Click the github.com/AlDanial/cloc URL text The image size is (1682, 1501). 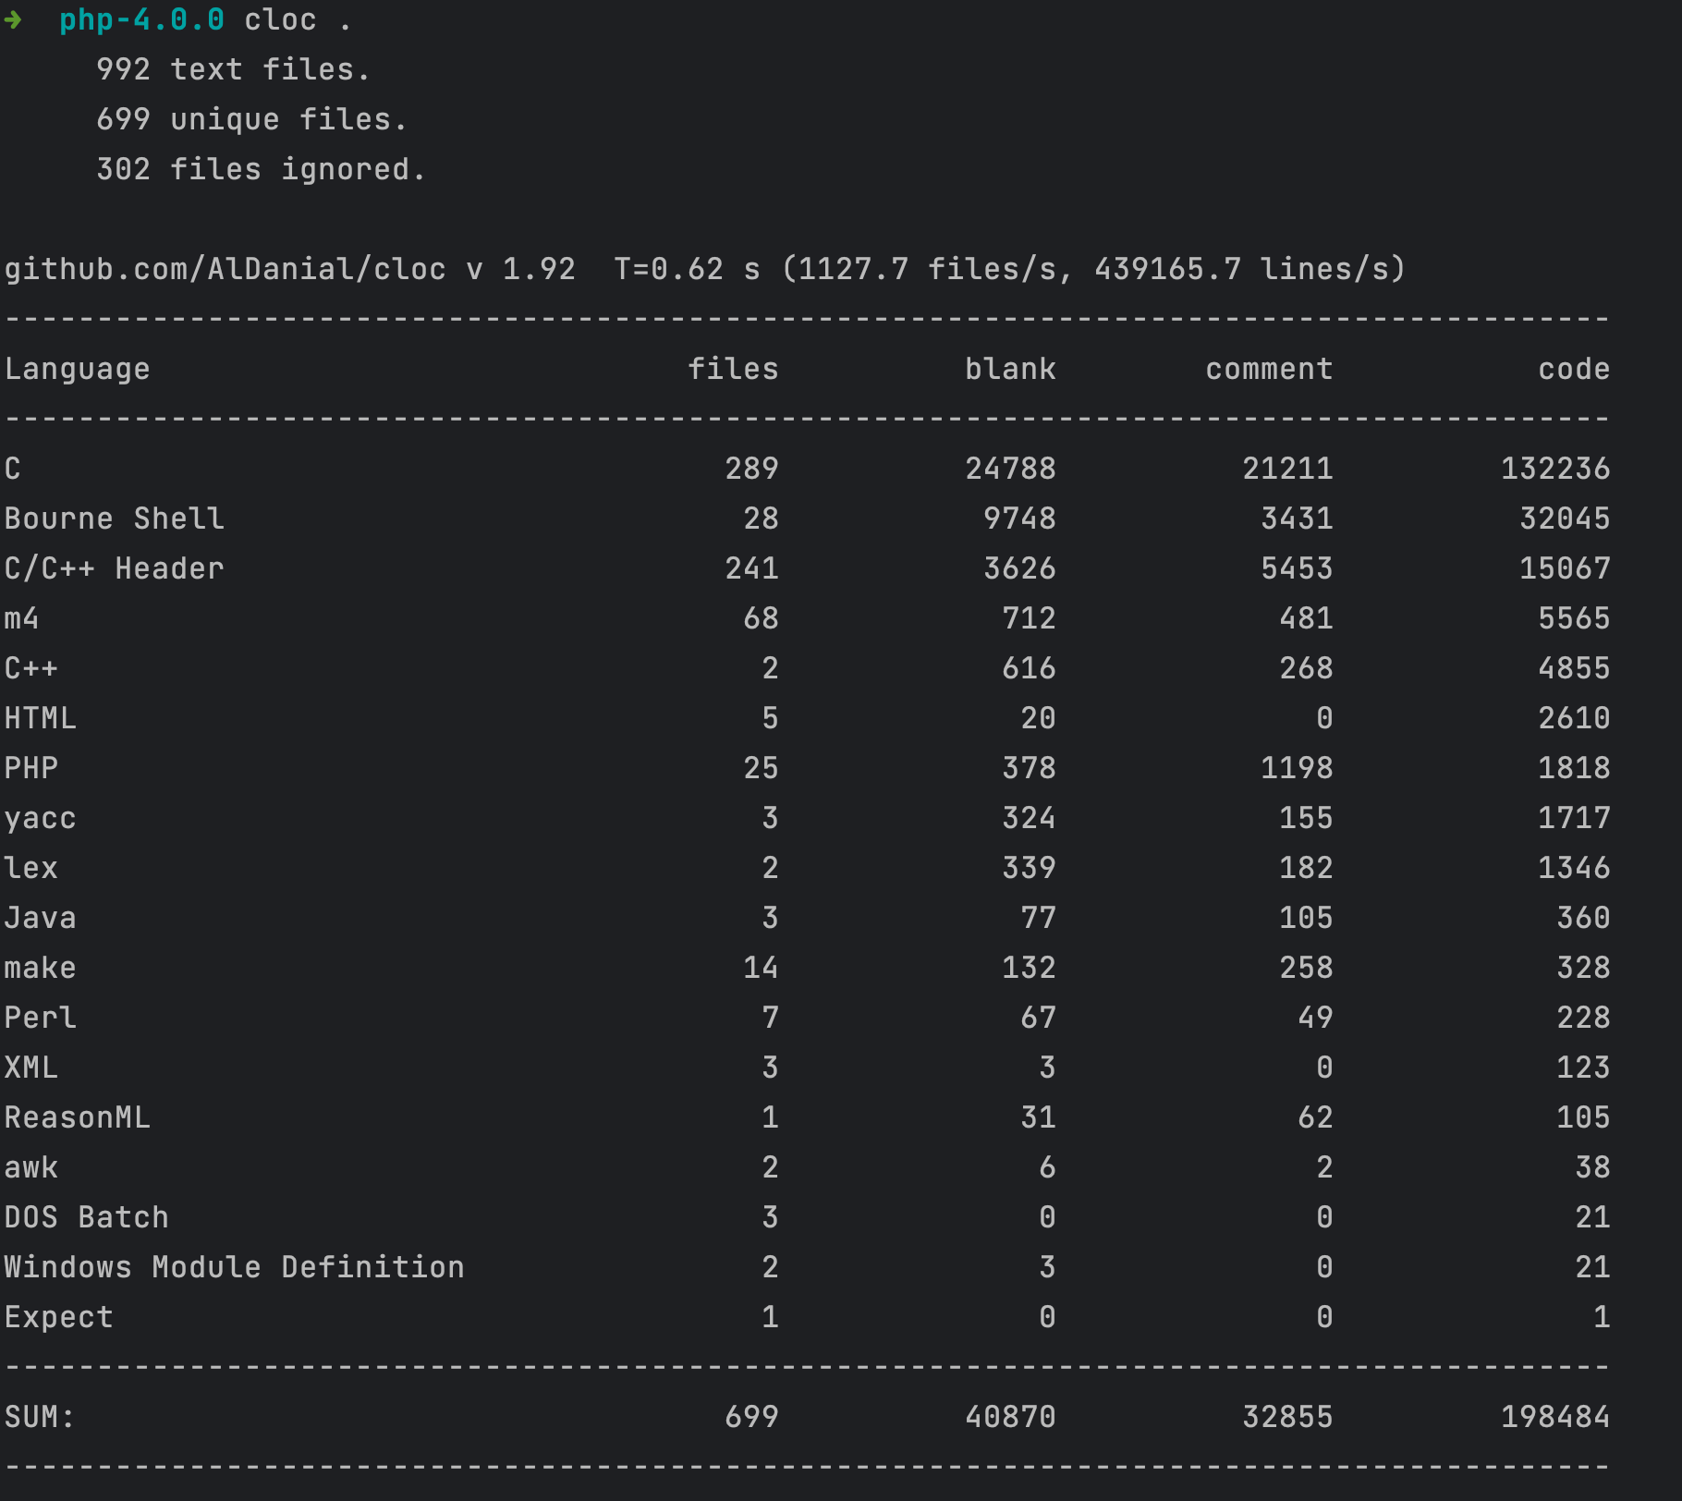(x=225, y=269)
